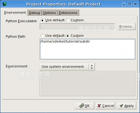The image size is (140, 113).
Task: Select Custom for Python Executable
Action: pos(68,21)
